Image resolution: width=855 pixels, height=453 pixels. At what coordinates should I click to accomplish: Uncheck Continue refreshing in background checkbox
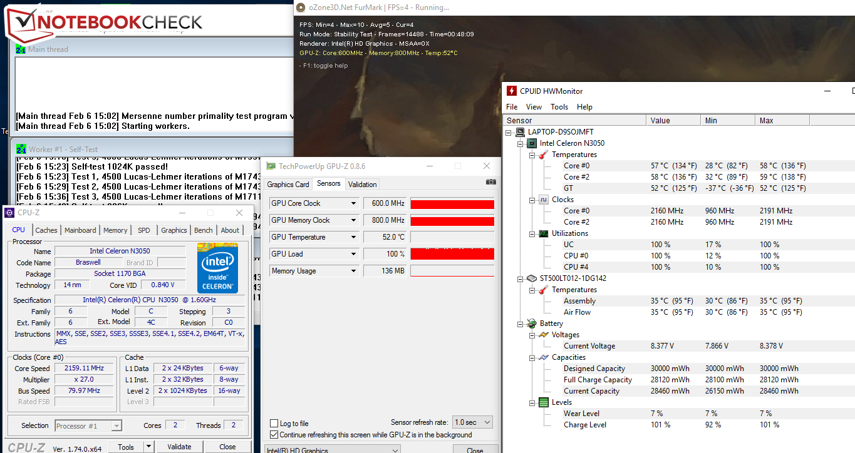tap(274, 435)
